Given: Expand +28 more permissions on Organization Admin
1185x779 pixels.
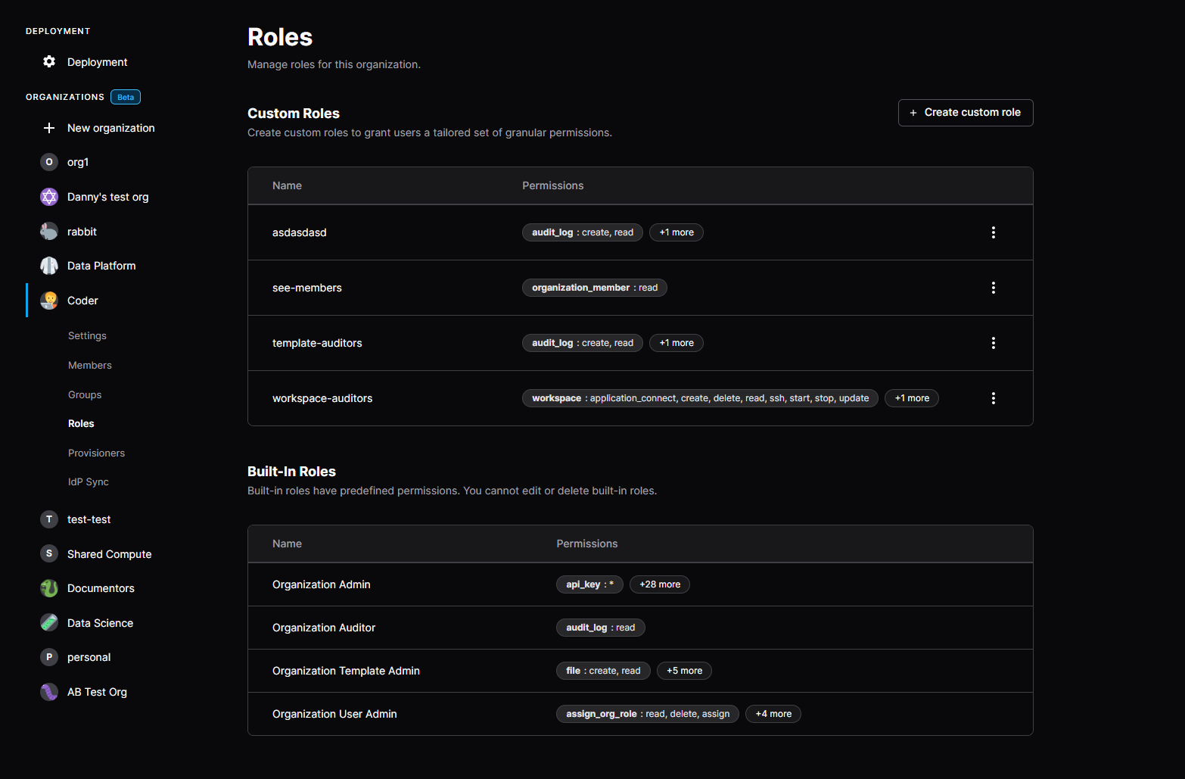Looking at the screenshot, I should point(659,584).
